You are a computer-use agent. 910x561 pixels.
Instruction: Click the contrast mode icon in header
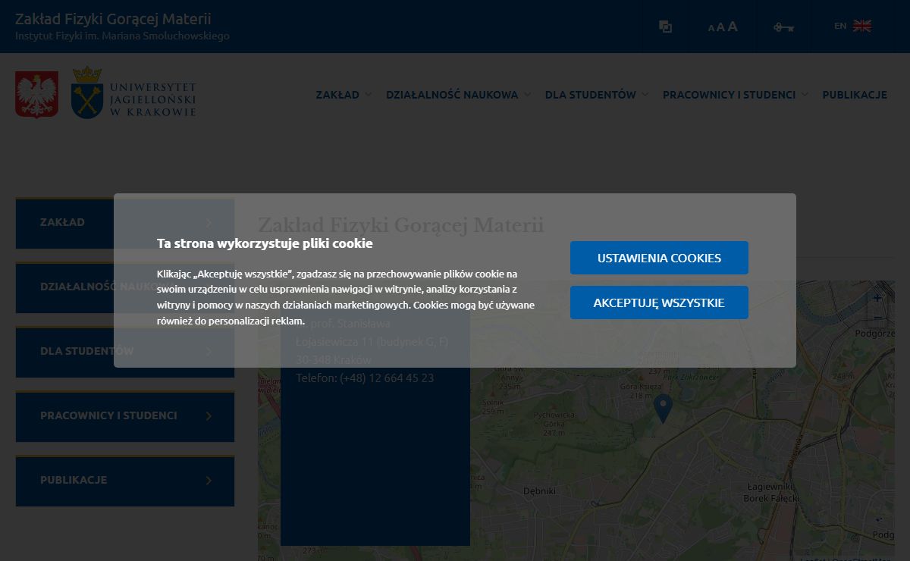[665, 27]
